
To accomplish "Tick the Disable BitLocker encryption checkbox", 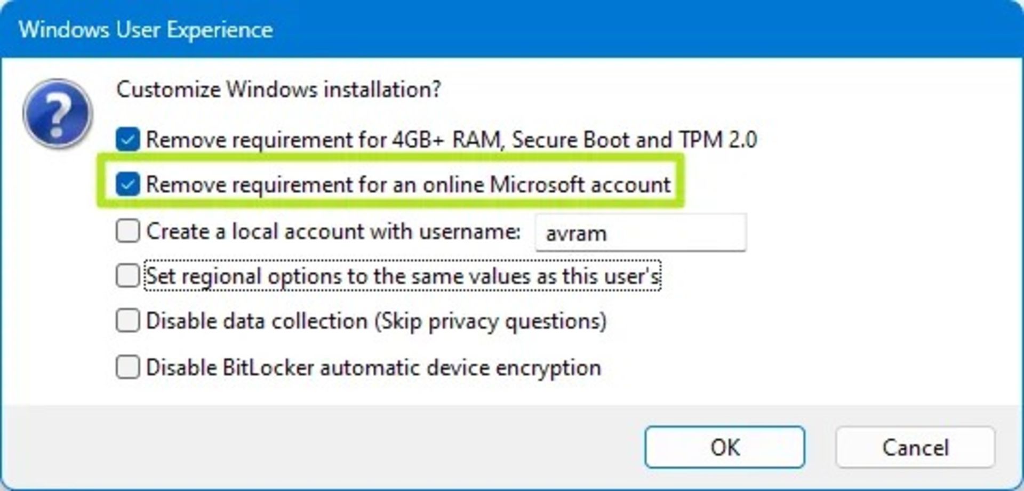I will click(128, 367).
